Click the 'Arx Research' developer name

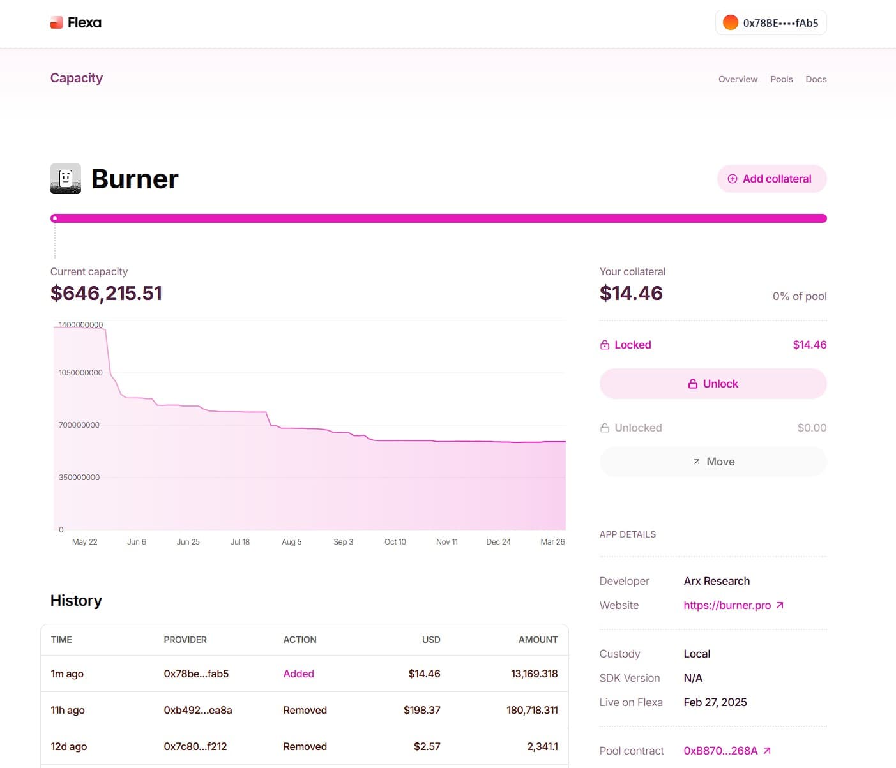point(717,581)
